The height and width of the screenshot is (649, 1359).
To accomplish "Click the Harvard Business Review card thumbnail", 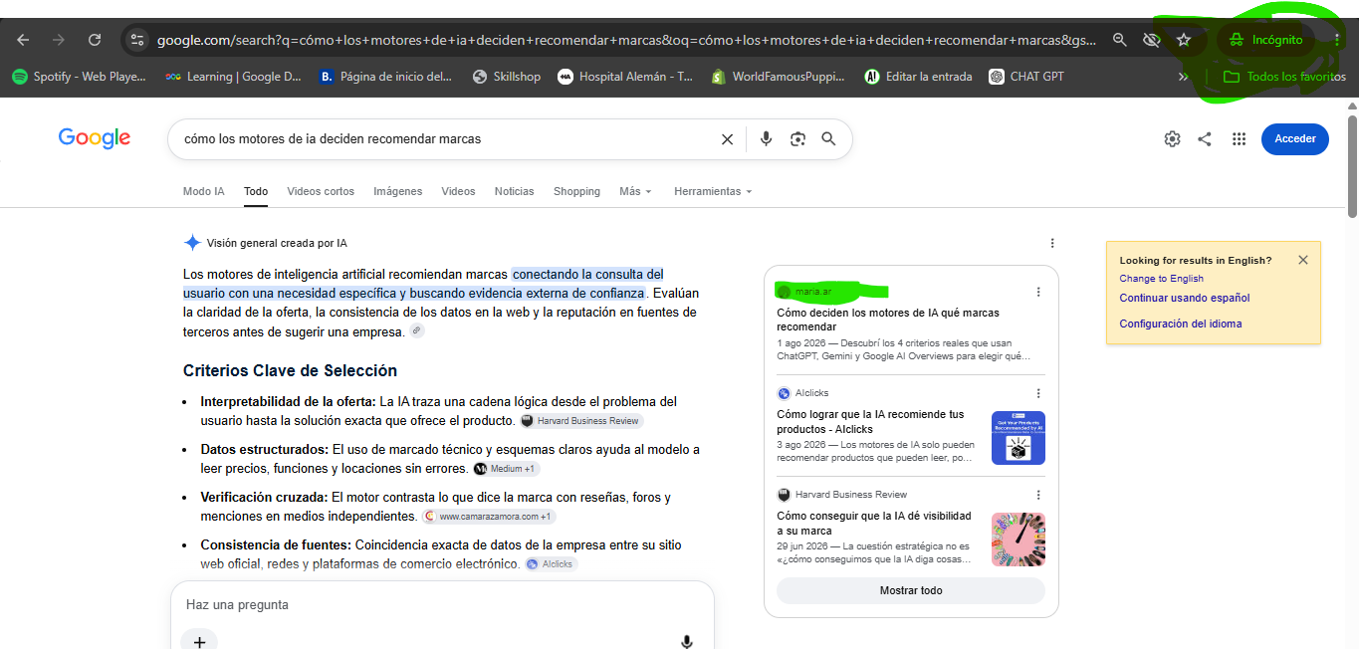I will [x=1019, y=540].
